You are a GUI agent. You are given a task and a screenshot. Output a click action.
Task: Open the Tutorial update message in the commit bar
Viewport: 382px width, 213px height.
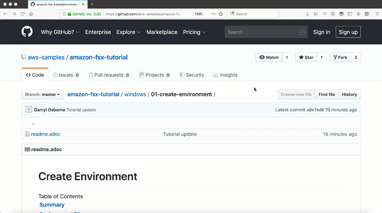point(81,110)
